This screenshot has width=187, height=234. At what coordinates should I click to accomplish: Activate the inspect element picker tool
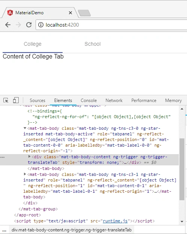point(6,100)
